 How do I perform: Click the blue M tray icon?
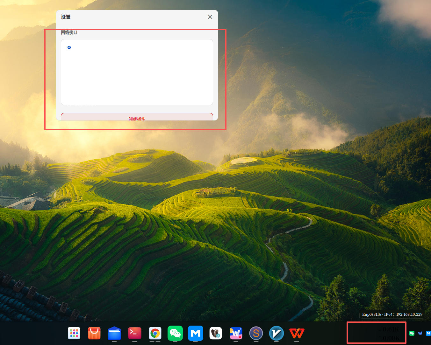pos(428,333)
